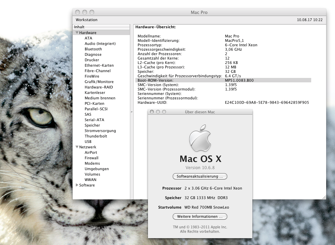Select SAS in the sidebar

(x=88, y=114)
